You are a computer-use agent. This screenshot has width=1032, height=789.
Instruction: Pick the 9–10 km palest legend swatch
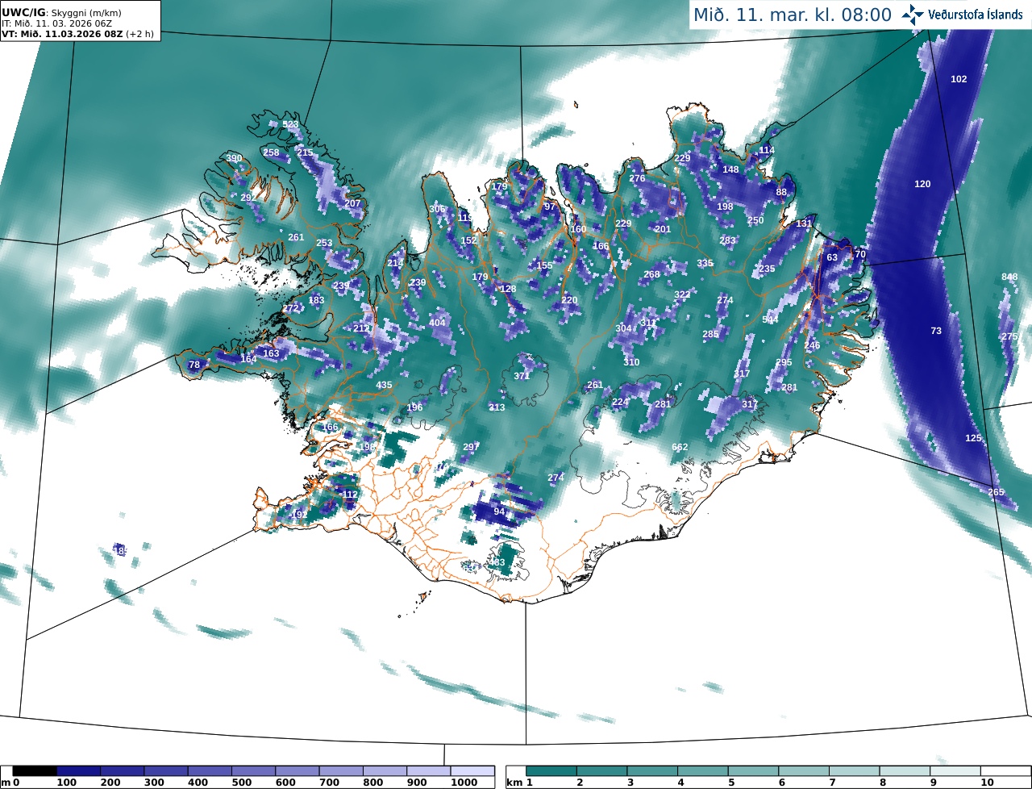pyautogui.click(x=955, y=771)
